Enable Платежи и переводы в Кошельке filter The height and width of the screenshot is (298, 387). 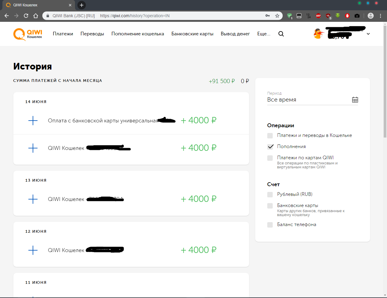coord(270,136)
